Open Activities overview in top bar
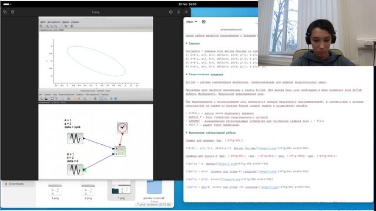The width and height of the screenshot is (376, 211). (x=8, y=4)
